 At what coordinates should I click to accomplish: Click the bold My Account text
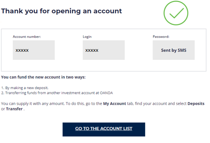(115, 104)
